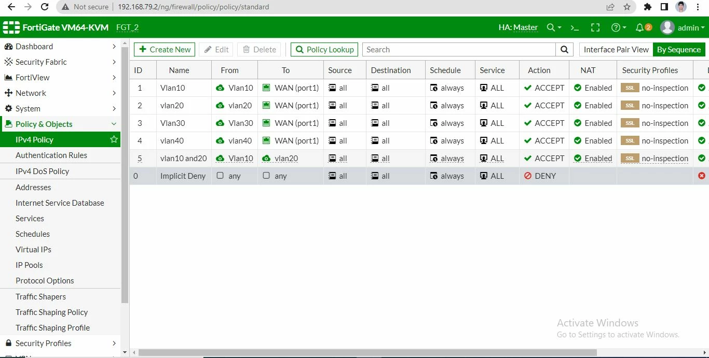Click the Edit button
The width and height of the screenshot is (709, 358).
pos(216,50)
